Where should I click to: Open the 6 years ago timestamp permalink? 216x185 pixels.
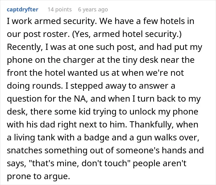tap(93, 10)
